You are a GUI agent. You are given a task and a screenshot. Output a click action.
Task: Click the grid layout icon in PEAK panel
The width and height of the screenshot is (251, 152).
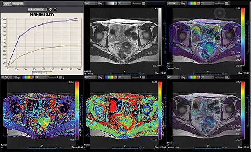click(61, 77)
